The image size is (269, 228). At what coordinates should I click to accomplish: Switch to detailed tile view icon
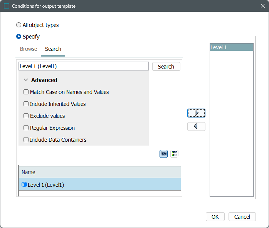pos(175,154)
